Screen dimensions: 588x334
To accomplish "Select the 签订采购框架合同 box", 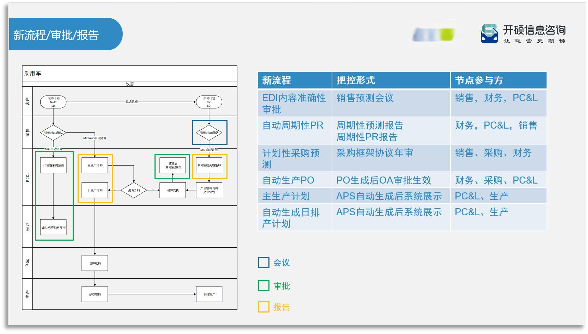I will pyautogui.click(x=53, y=227).
